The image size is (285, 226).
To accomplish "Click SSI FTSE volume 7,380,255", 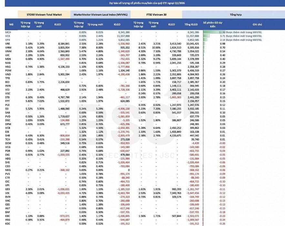I will click(175, 109).
